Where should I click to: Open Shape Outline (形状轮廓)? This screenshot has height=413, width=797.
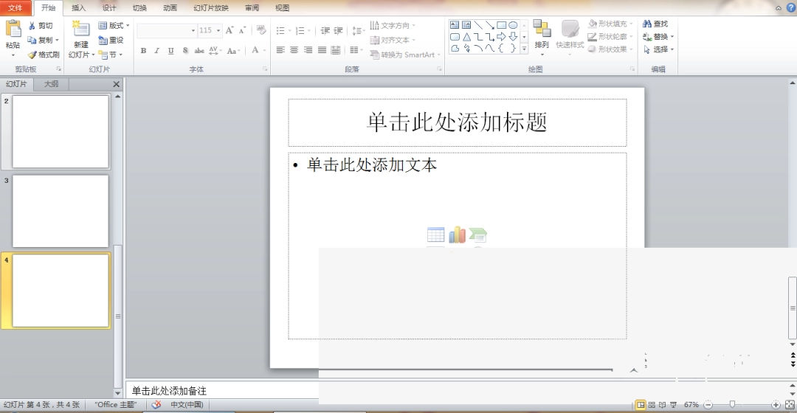tap(610, 37)
